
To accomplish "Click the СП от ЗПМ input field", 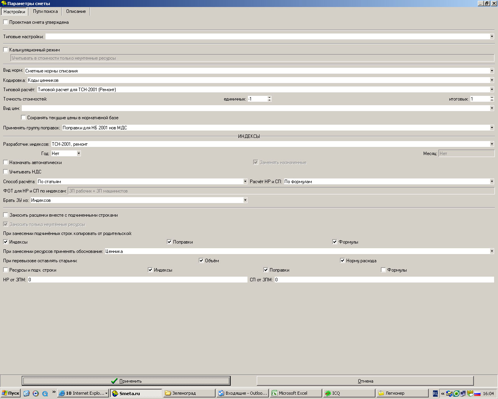I will (384, 280).
